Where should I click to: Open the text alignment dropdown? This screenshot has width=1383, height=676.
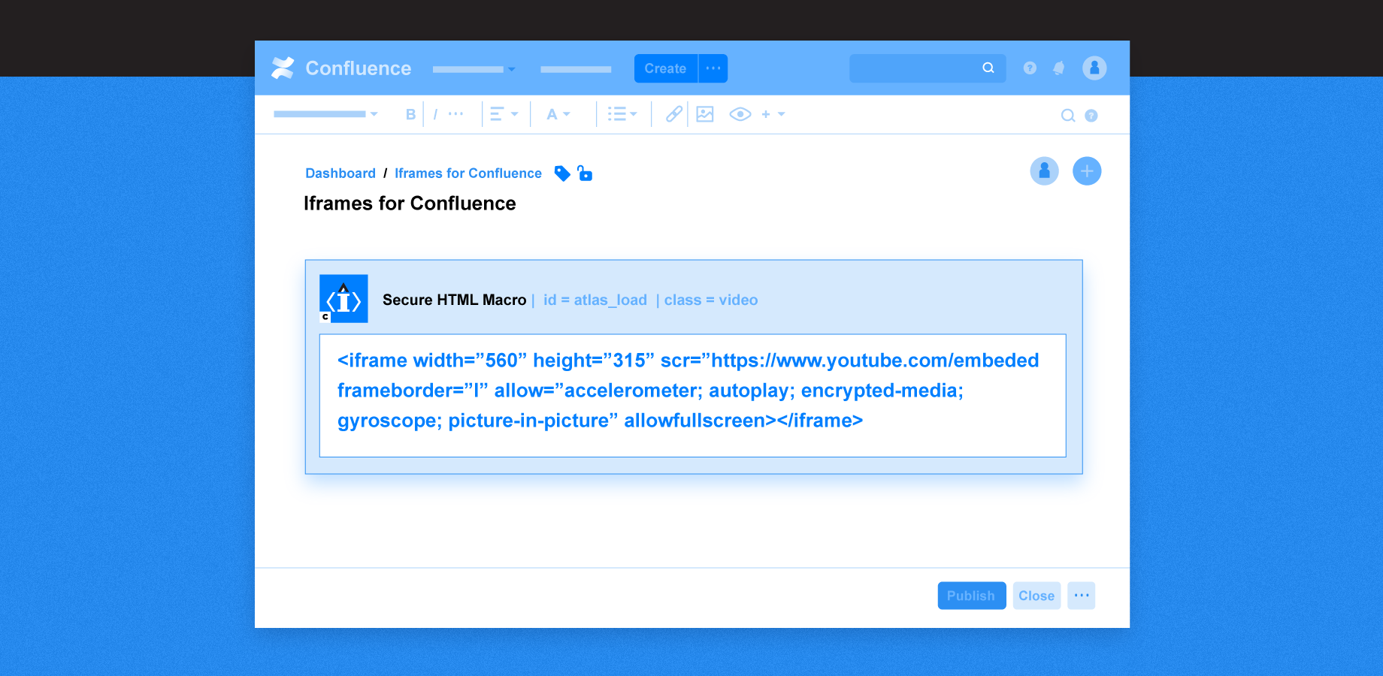point(504,114)
